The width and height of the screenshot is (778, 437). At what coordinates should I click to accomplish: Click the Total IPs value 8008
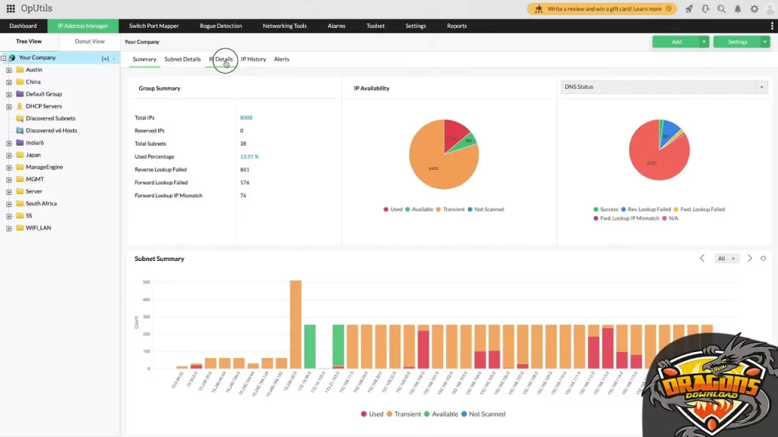point(246,118)
